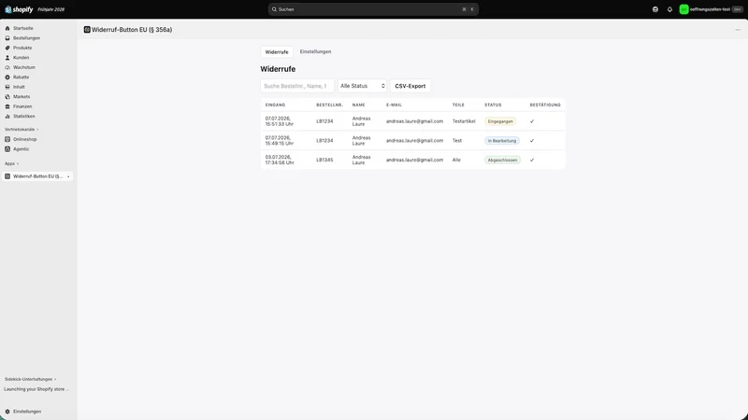Click the CSV-Export button
Screen dimensions: 748x420
point(410,86)
